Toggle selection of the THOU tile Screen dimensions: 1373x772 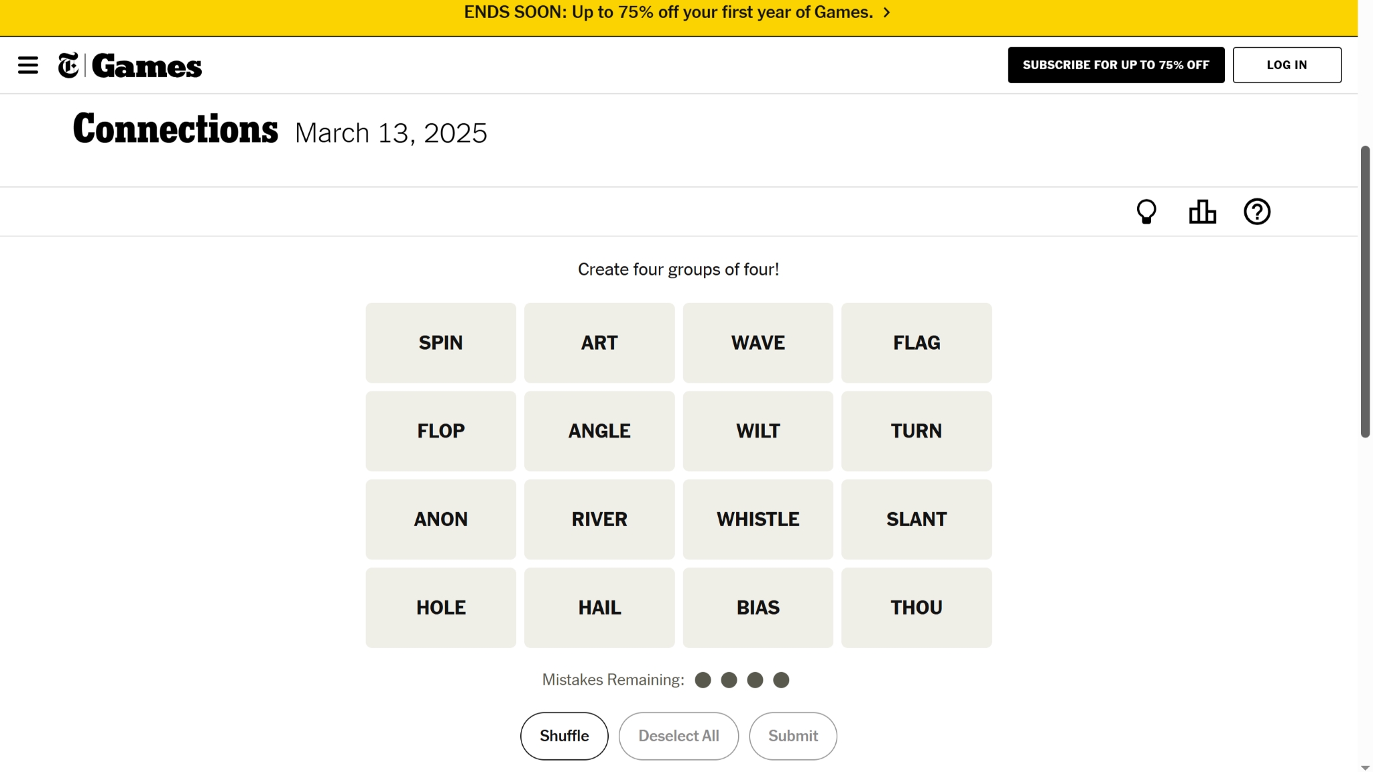pyautogui.click(x=916, y=607)
